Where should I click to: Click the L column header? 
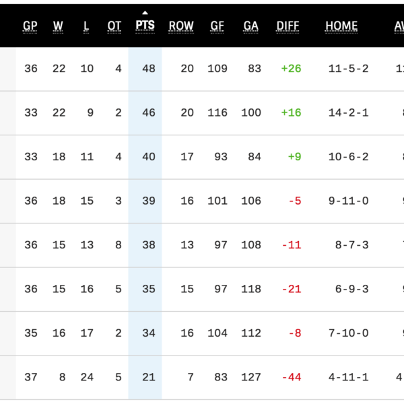click(x=86, y=26)
